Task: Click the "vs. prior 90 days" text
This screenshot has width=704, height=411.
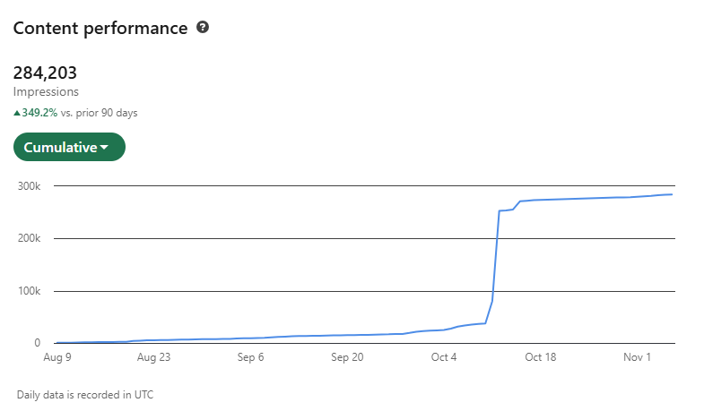Action: tap(100, 113)
